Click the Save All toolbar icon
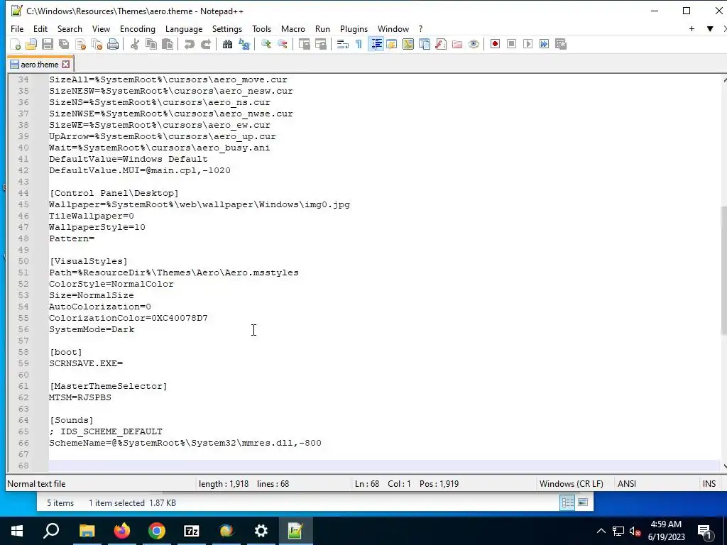727x545 pixels. click(63, 44)
